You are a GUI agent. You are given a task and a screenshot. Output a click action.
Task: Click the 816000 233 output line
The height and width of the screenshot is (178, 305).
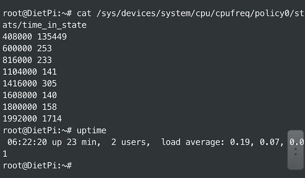pyautogui.click(x=27, y=60)
